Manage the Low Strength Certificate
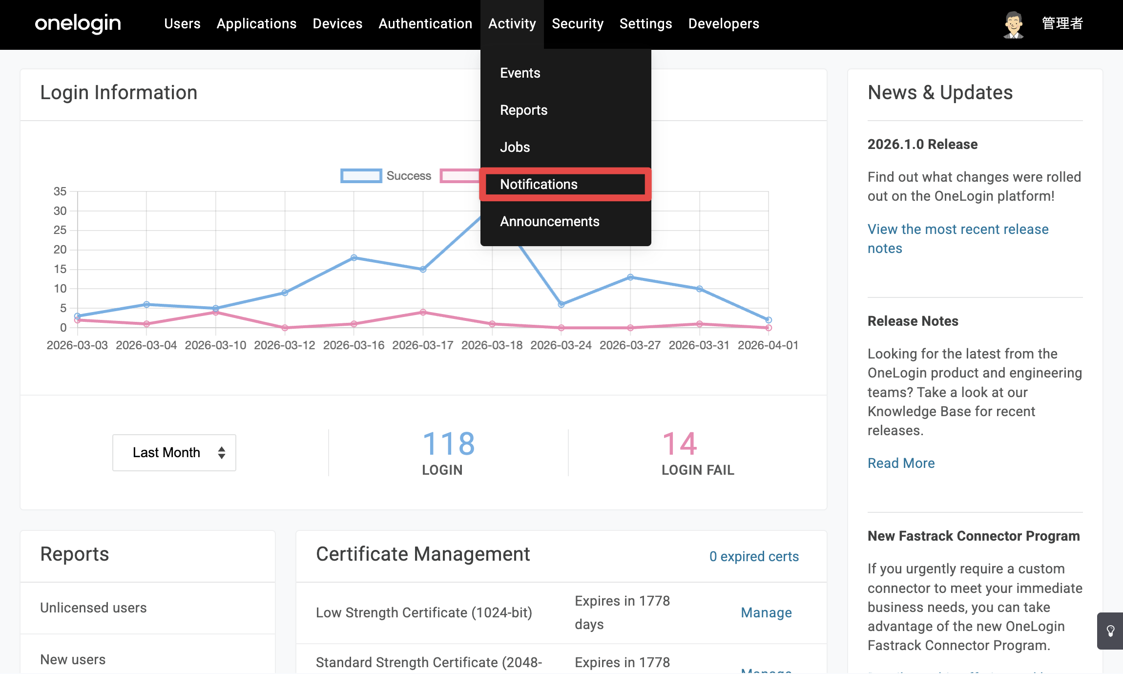1123x674 pixels. [766, 612]
